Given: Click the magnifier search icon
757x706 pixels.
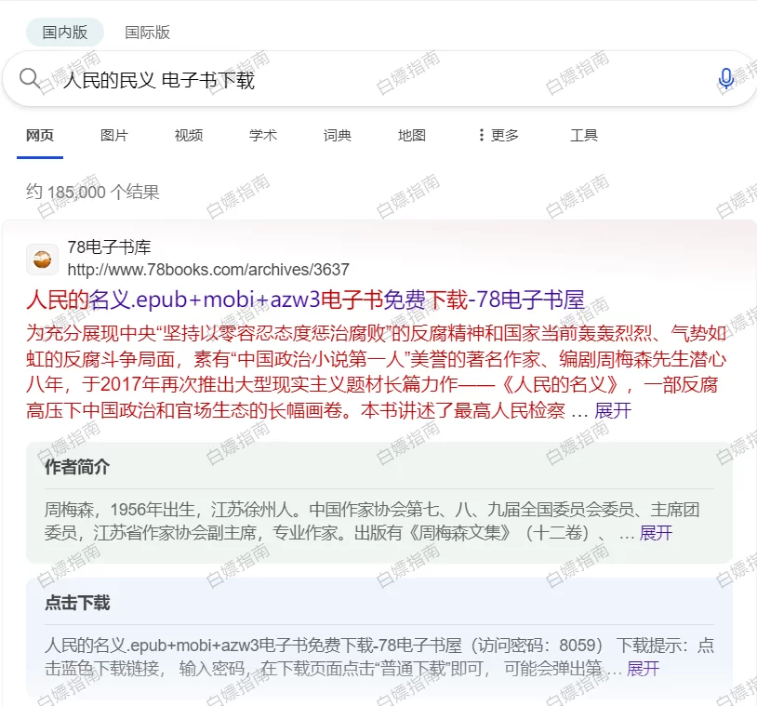Looking at the screenshot, I should point(29,78).
